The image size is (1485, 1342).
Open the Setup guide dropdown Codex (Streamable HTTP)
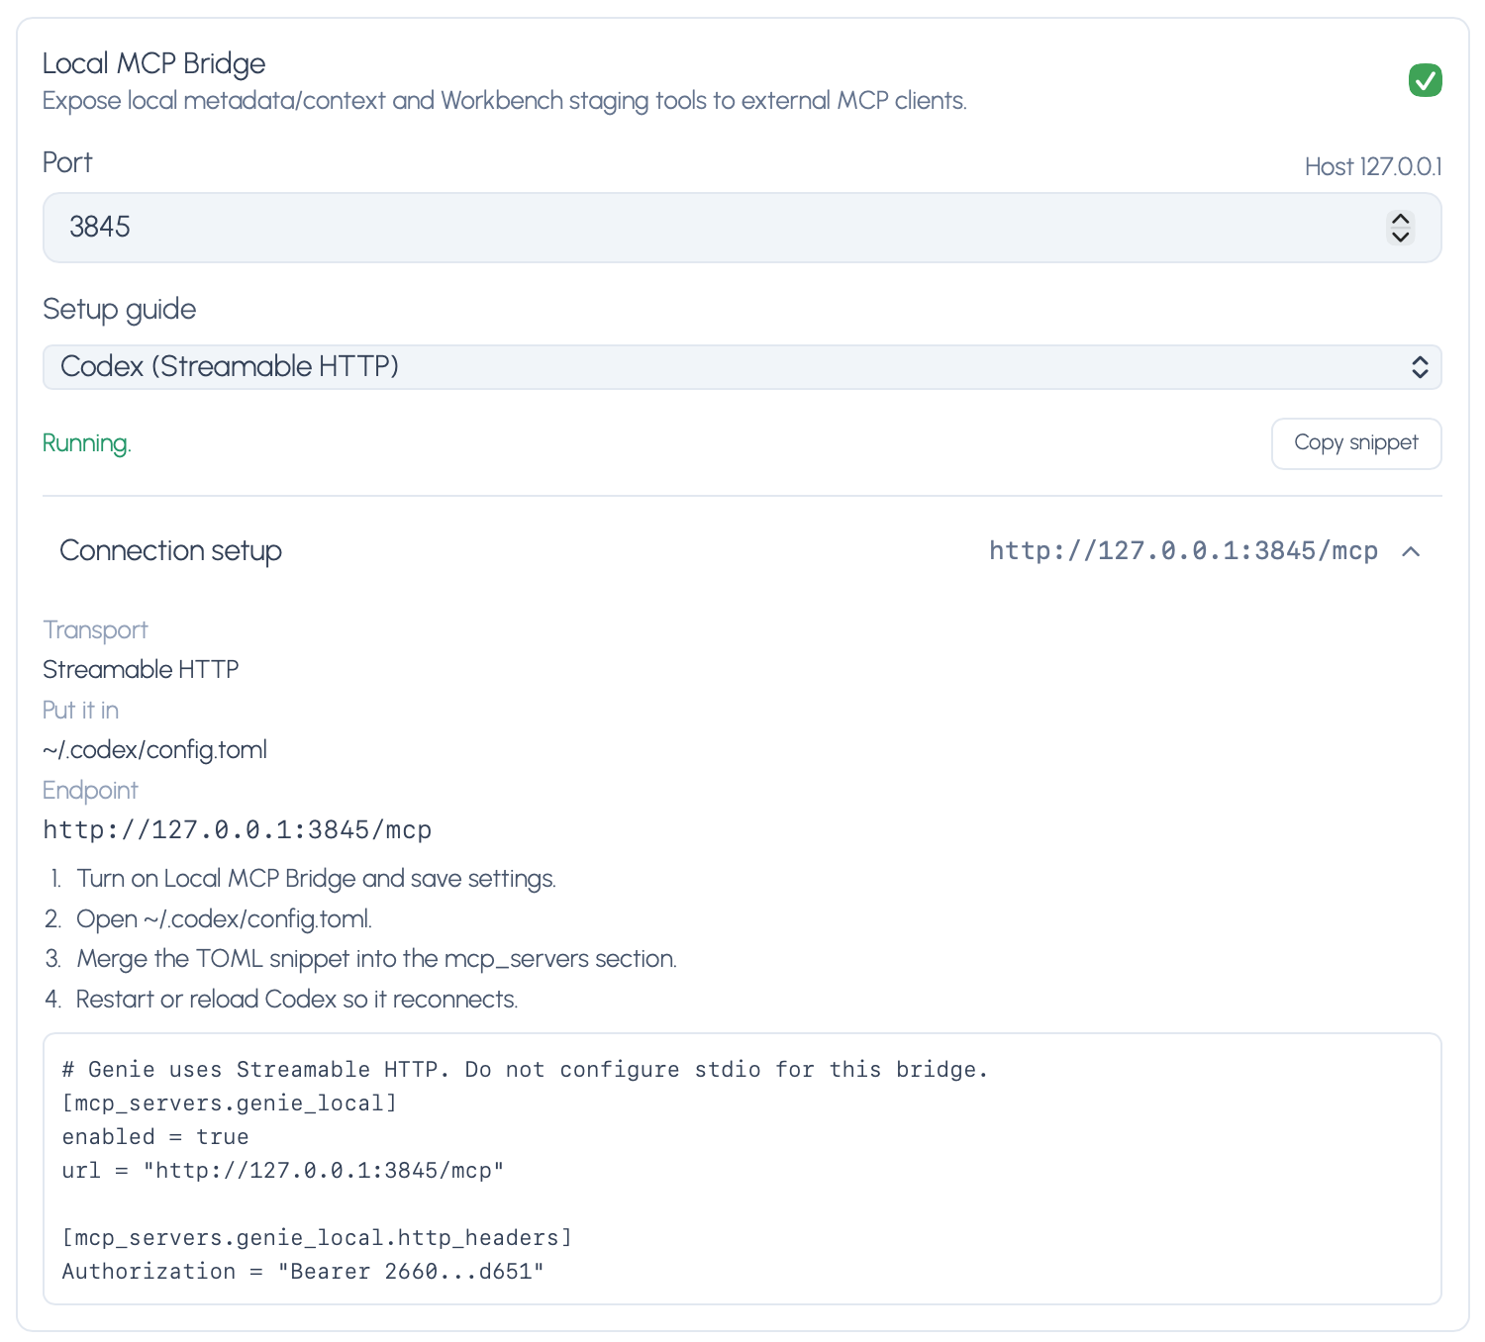(742, 367)
